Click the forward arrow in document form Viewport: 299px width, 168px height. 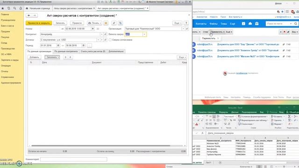[35, 15]
